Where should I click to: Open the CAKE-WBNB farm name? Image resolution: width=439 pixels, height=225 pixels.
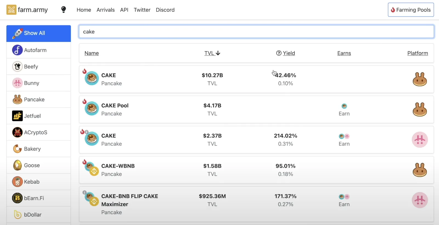[x=118, y=166]
